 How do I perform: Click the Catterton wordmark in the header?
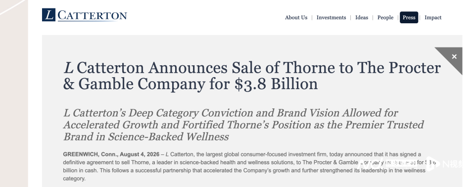92,15
